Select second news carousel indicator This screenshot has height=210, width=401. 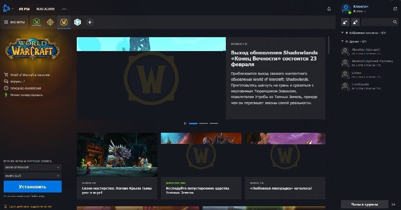click(x=204, y=123)
